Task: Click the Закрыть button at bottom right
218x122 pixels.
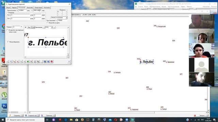Action: click(x=201, y=116)
